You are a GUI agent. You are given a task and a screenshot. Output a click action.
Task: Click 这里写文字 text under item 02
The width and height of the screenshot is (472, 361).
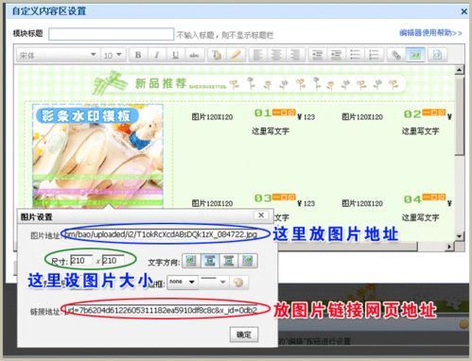point(420,131)
